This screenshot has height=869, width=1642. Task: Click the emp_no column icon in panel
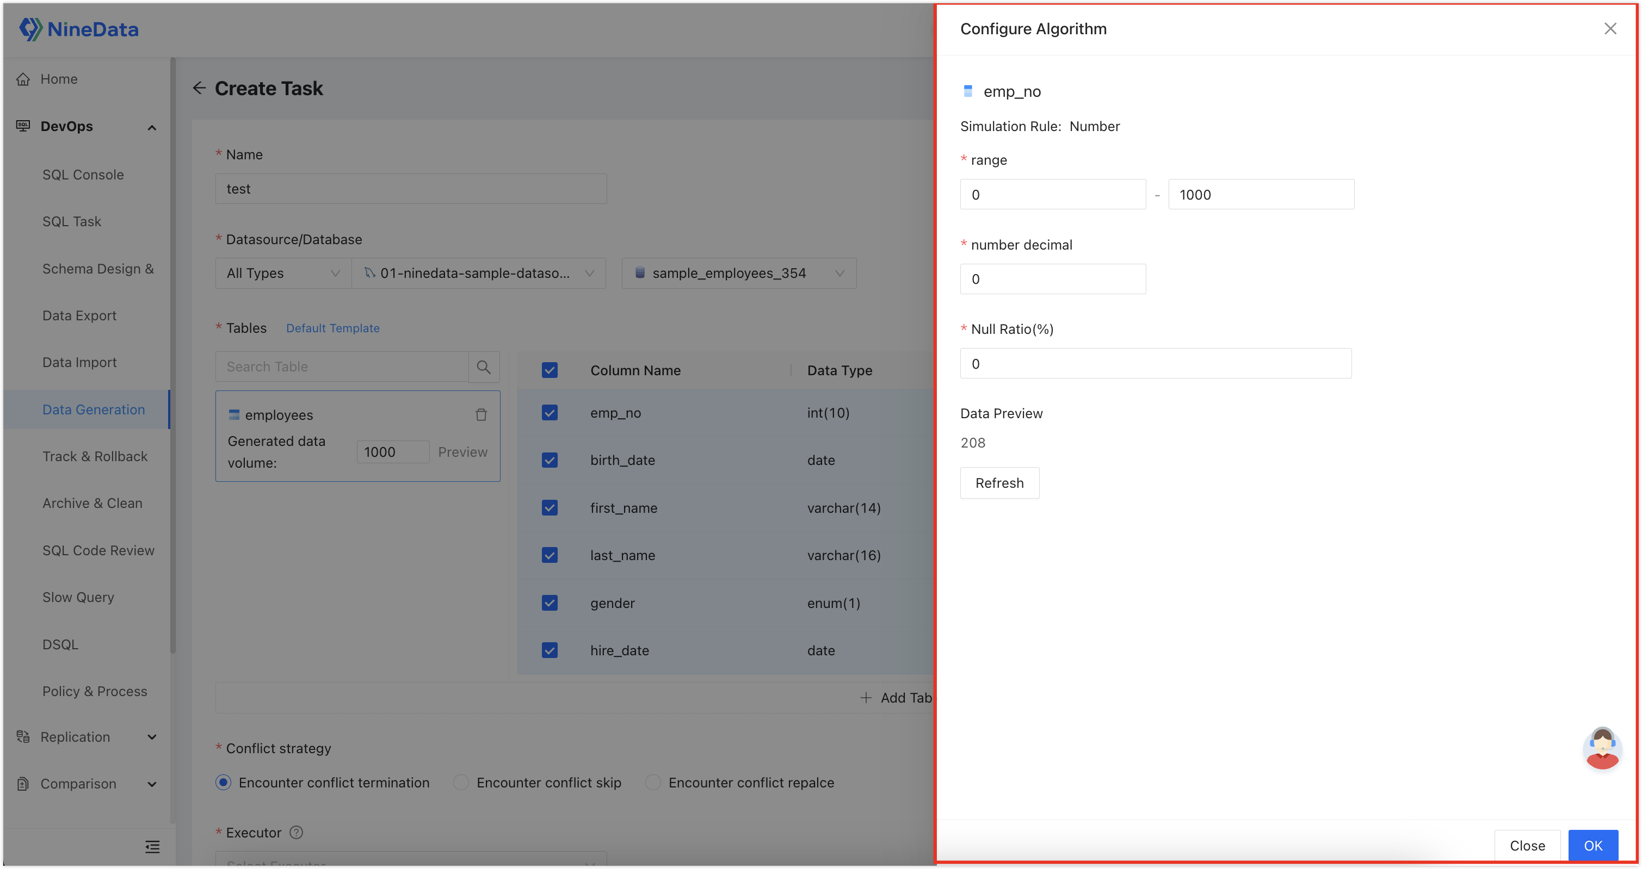click(x=967, y=91)
